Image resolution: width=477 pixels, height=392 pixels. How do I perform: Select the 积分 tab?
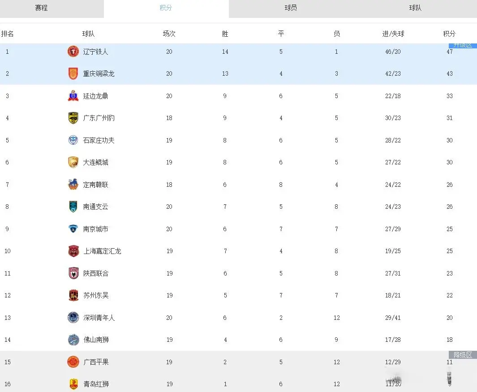tap(166, 8)
